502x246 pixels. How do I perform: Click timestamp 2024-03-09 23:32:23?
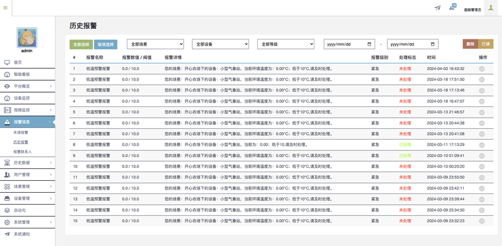click(x=446, y=221)
